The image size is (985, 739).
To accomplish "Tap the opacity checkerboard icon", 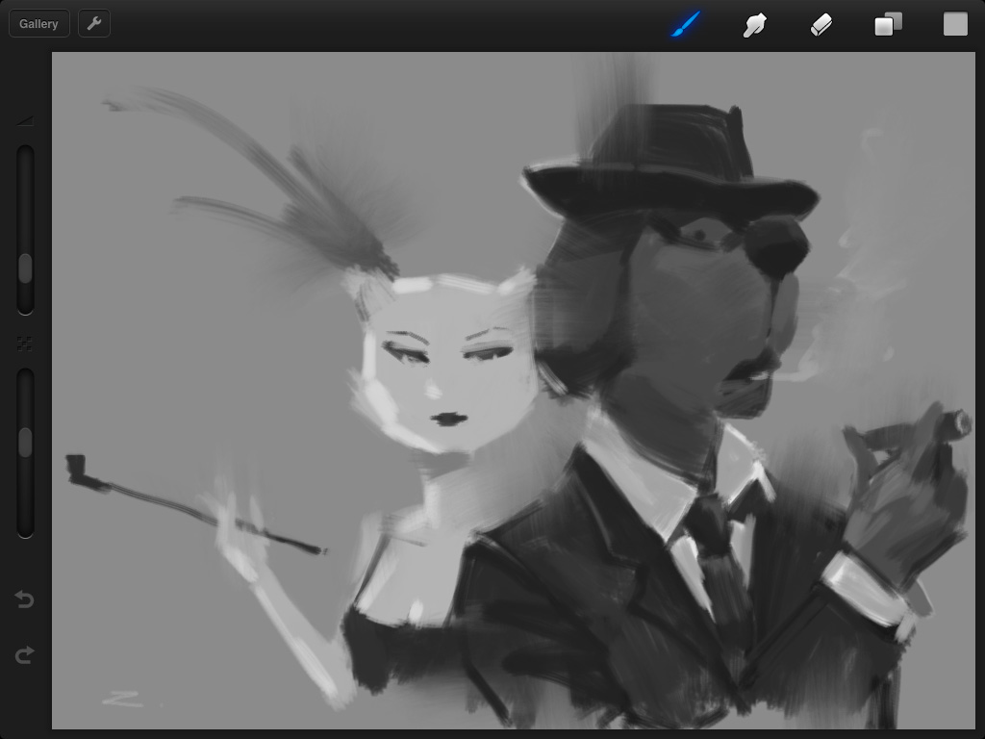I will click(24, 344).
